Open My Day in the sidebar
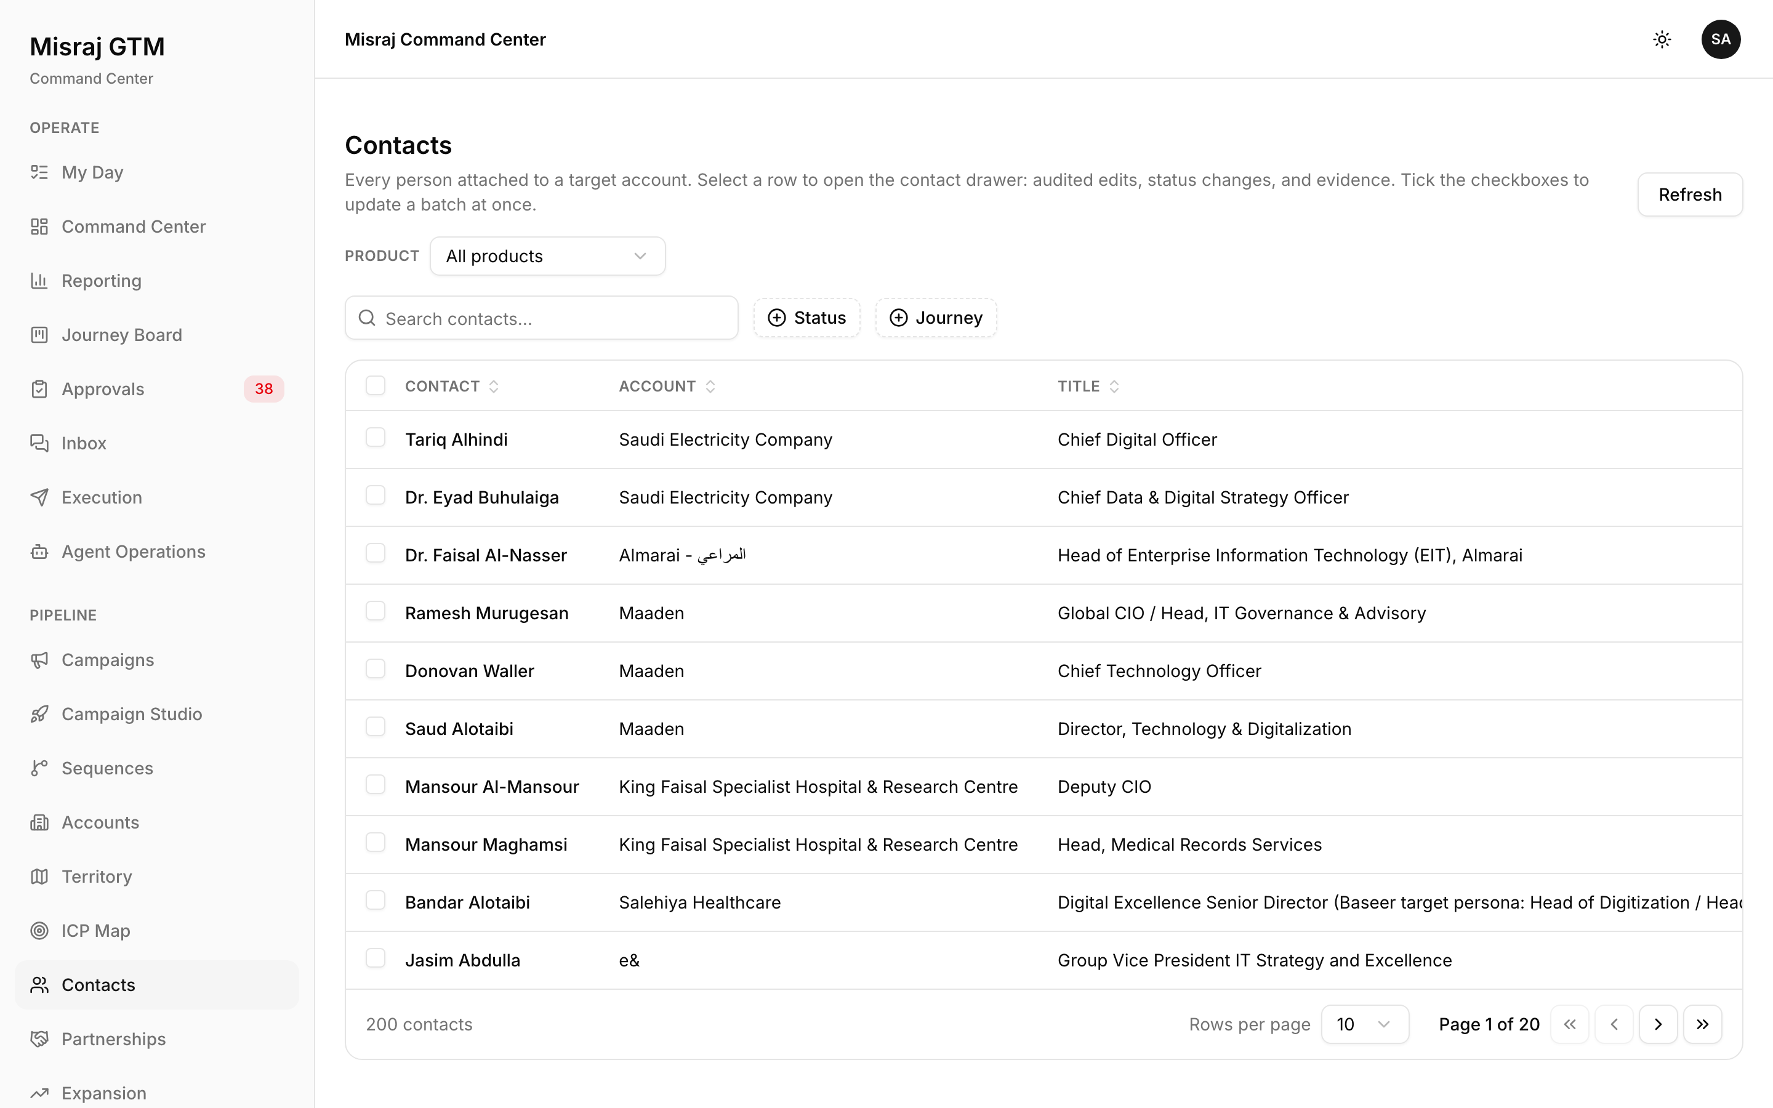 157,172
